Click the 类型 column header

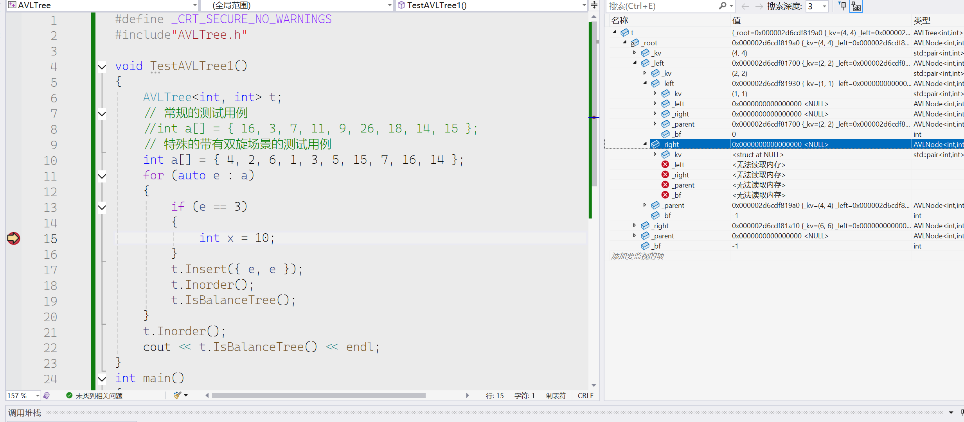(922, 20)
